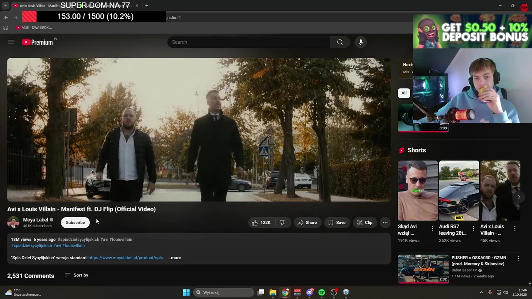Image resolution: width=532 pixels, height=299 pixels.
Task: Click the Wyszukaj taskbar search box
Action: (224, 292)
